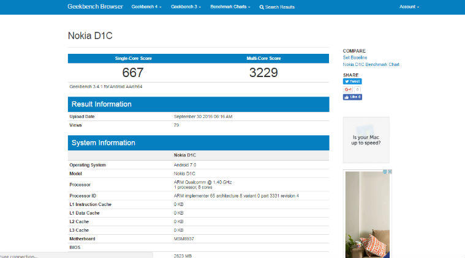Click the Result Information section header

(198, 104)
